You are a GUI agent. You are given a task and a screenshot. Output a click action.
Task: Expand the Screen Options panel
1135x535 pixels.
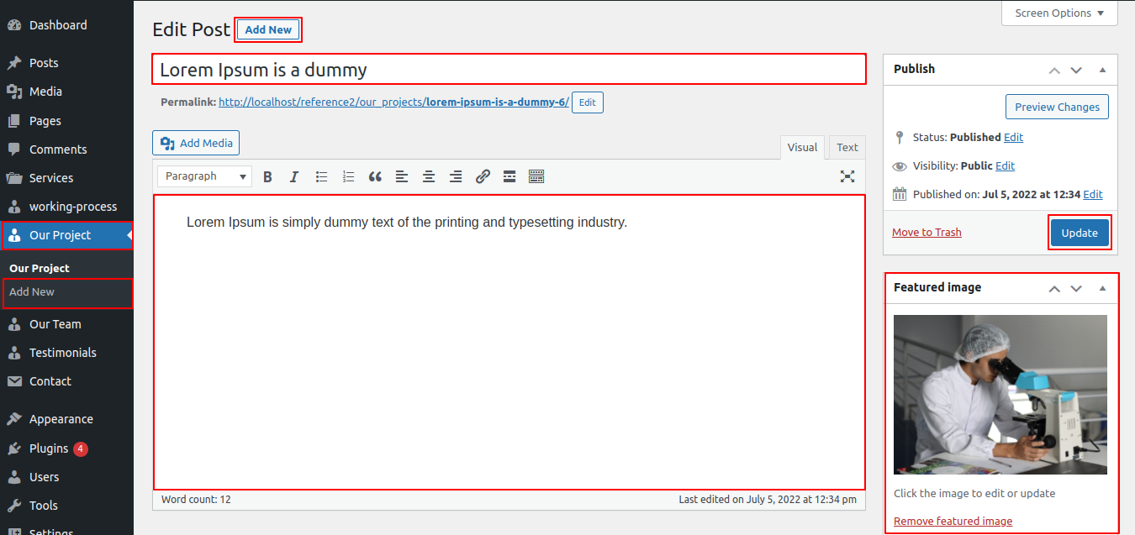tap(1058, 13)
